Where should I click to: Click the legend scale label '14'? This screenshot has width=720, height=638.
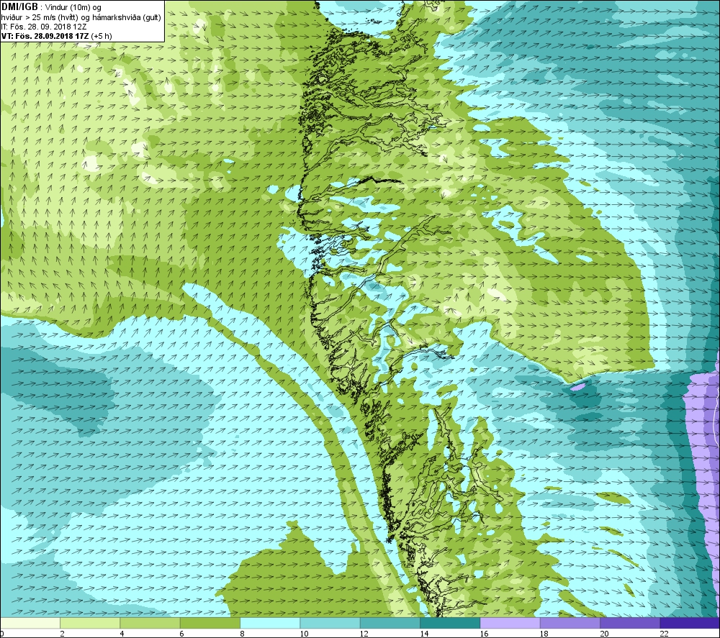click(x=424, y=634)
